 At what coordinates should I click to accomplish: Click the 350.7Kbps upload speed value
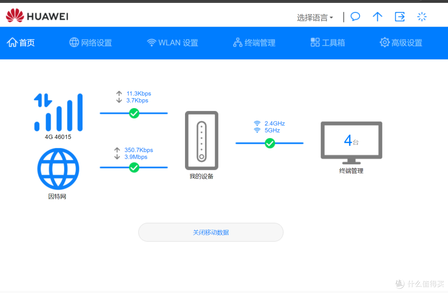click(x=139, y=150)
